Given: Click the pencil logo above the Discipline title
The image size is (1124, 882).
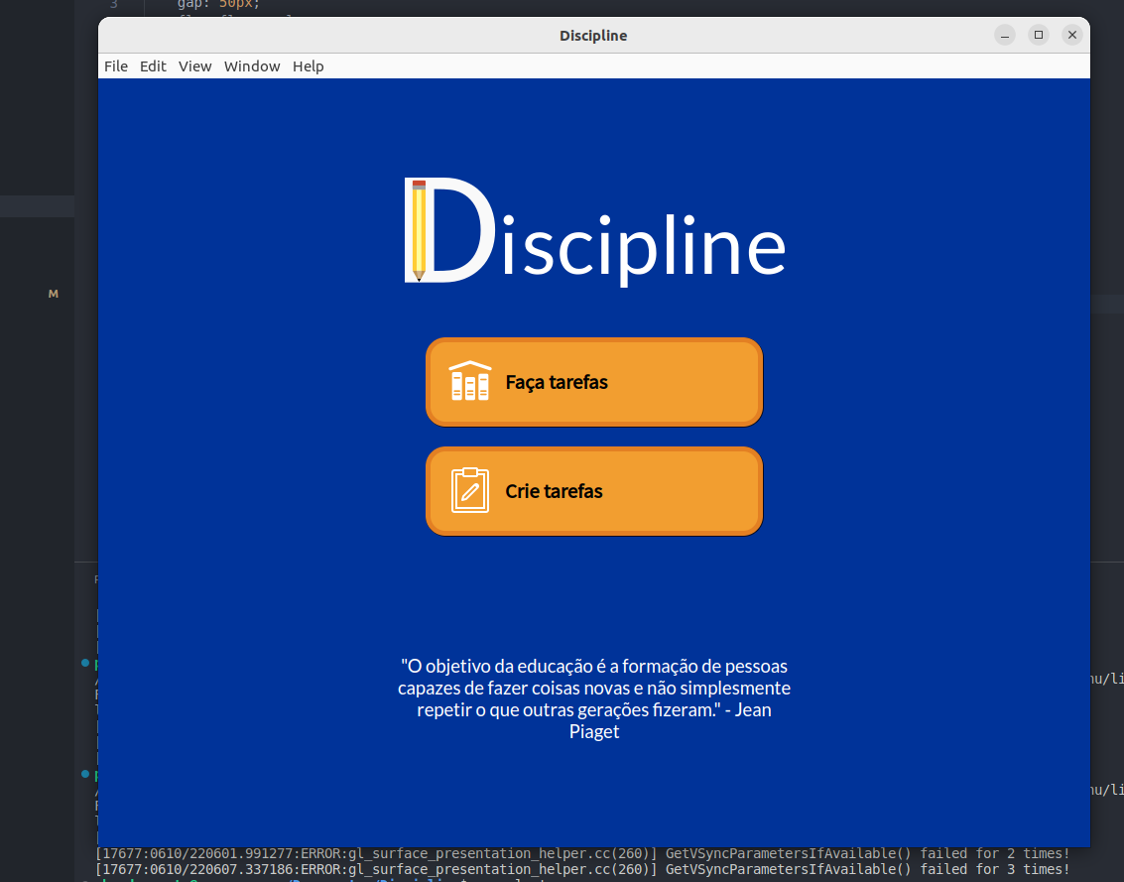Looking at the screenshot, I should pos(418,231).
